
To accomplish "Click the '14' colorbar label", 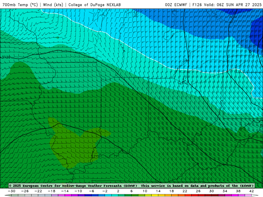I will [x=158, y=191].
